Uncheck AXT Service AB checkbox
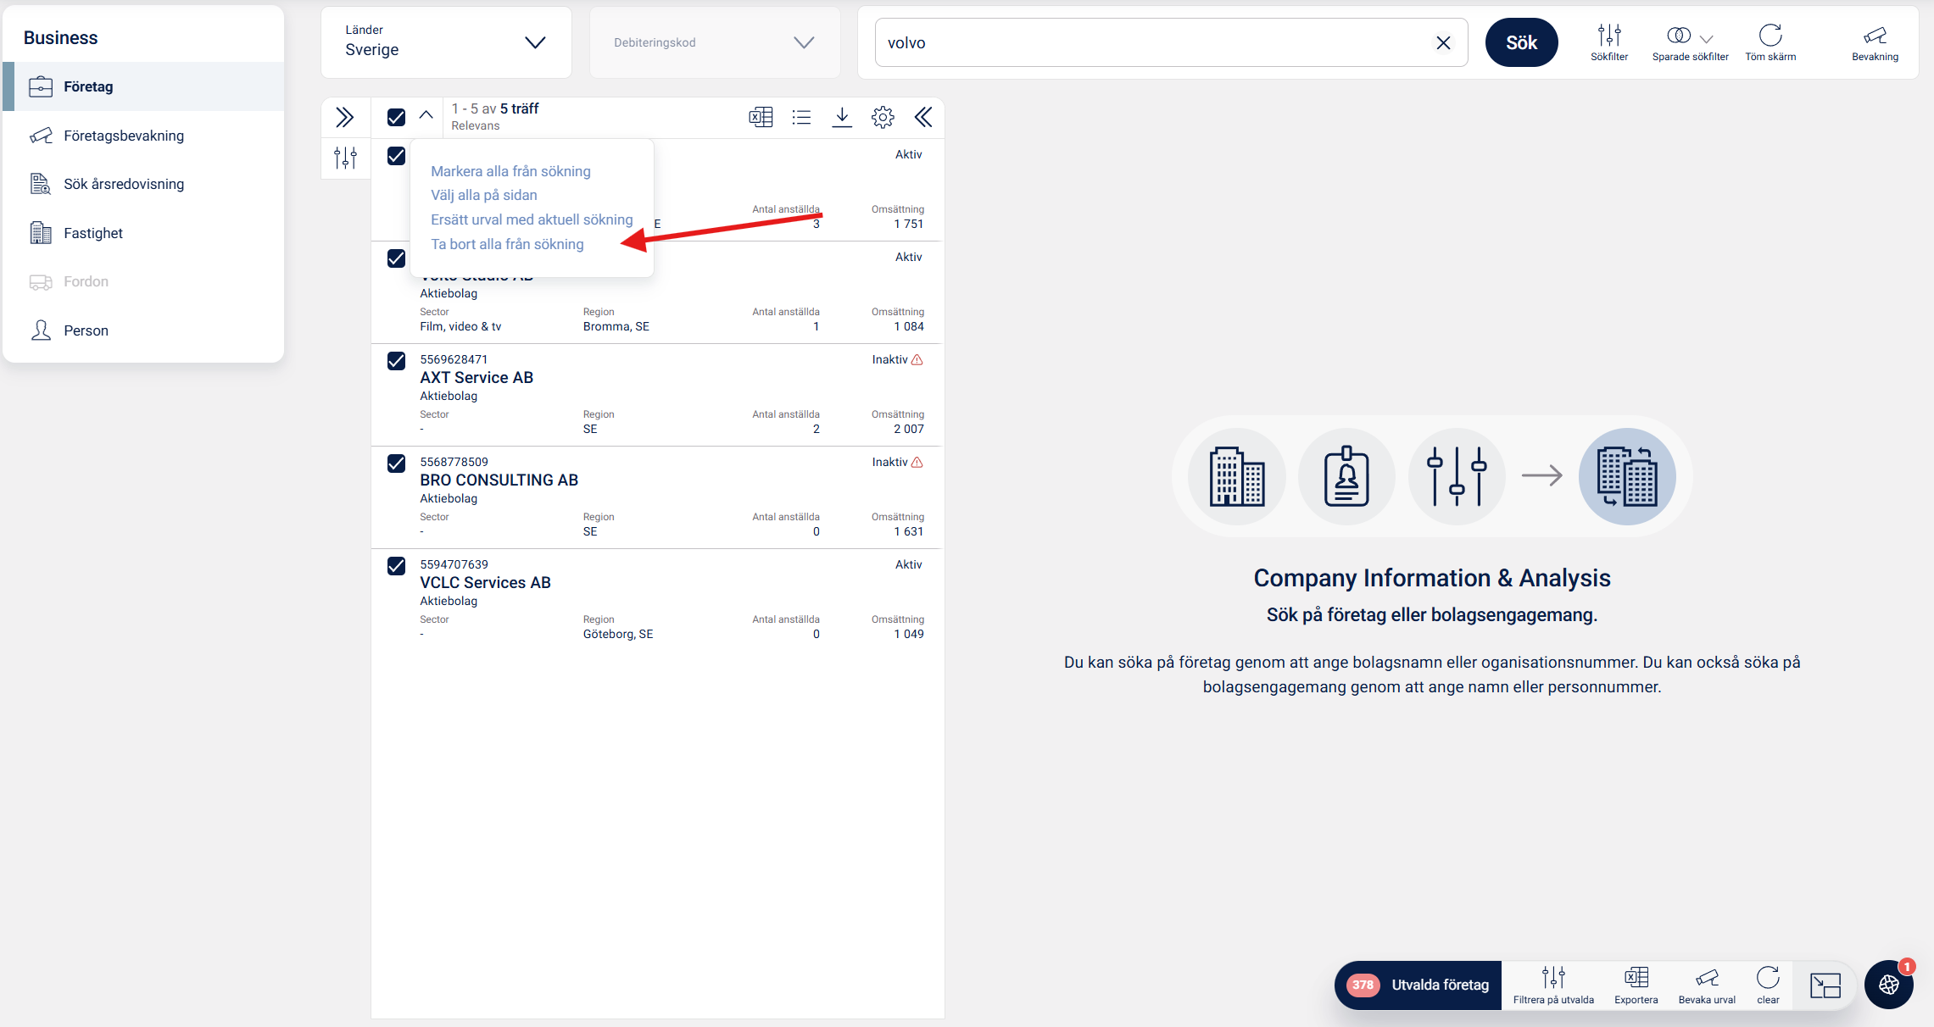 [396, 361]
